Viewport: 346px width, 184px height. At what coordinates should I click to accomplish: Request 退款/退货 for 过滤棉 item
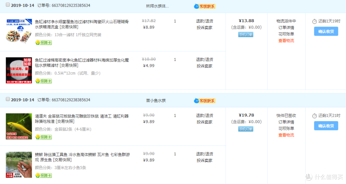204,60
